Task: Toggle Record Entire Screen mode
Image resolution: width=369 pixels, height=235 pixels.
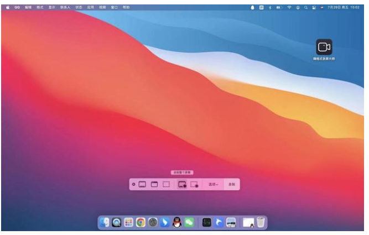Action: [x=181, y=184]
